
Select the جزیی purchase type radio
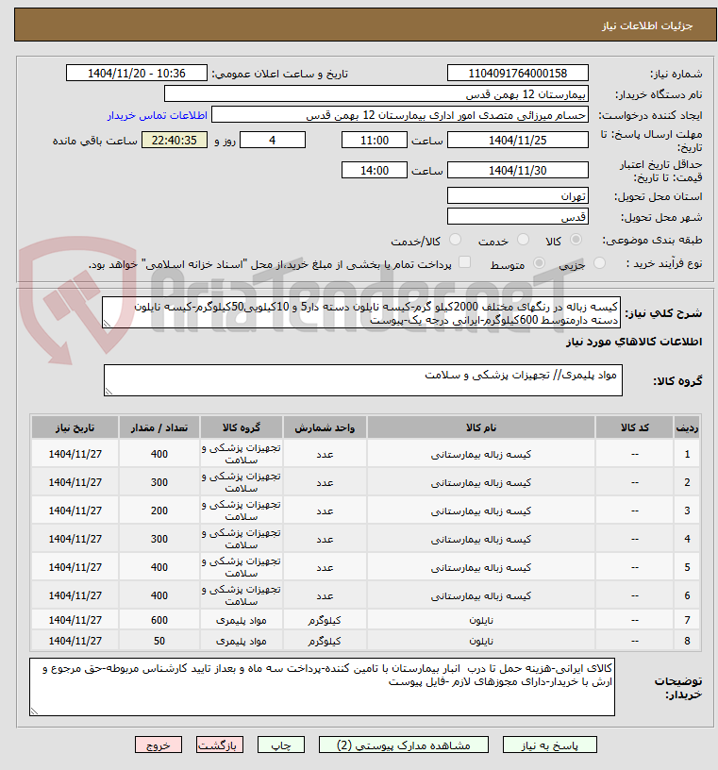click(x=599, y=263)
